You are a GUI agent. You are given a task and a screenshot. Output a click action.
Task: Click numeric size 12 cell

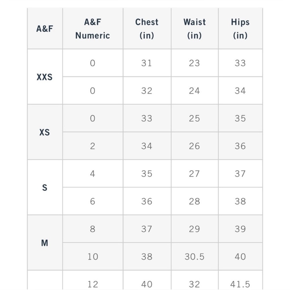pyautogui.click(x=93, y=284)
